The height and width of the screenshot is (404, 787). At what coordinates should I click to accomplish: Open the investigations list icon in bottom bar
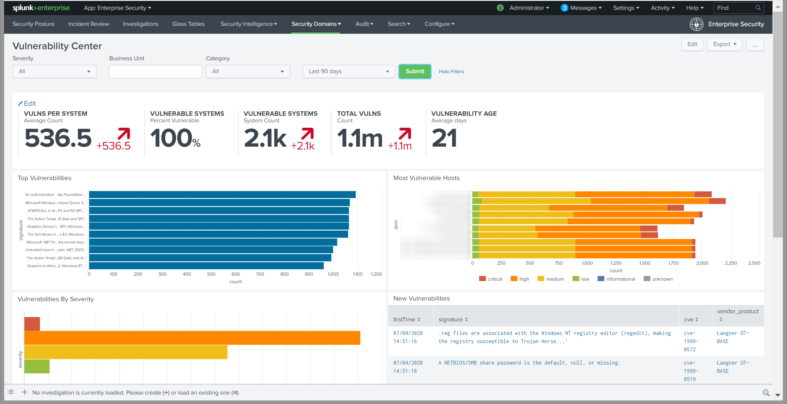(10, 392)
